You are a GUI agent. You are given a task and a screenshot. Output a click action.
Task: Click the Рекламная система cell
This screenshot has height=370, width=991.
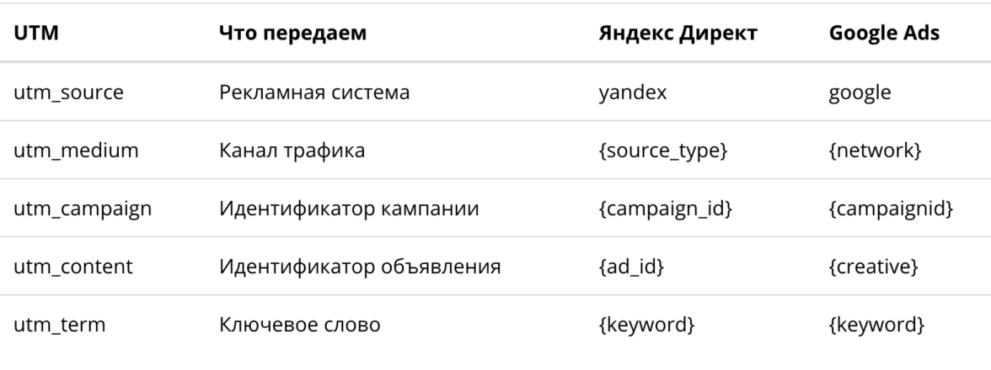click(x=313, y=91)
